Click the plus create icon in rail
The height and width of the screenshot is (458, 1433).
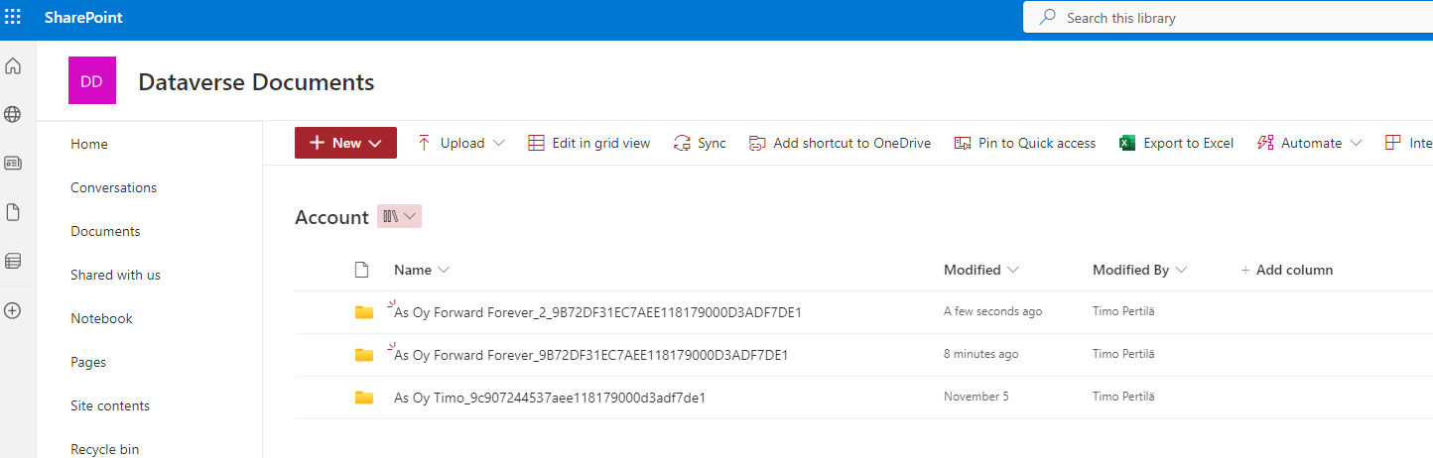click(x=13, y=310)
